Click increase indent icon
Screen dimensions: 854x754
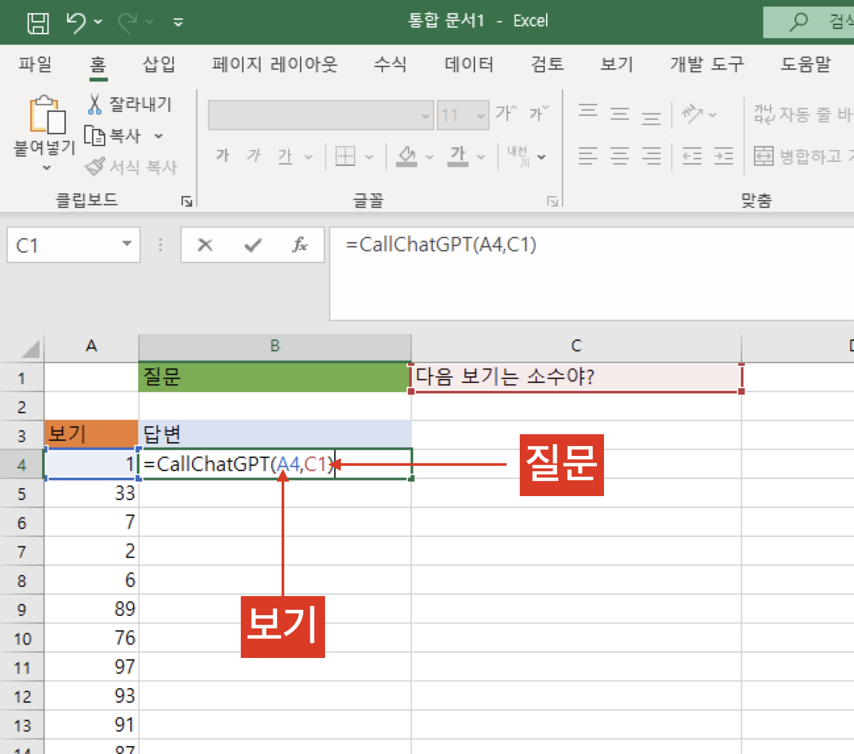click(x=724, y=156)
